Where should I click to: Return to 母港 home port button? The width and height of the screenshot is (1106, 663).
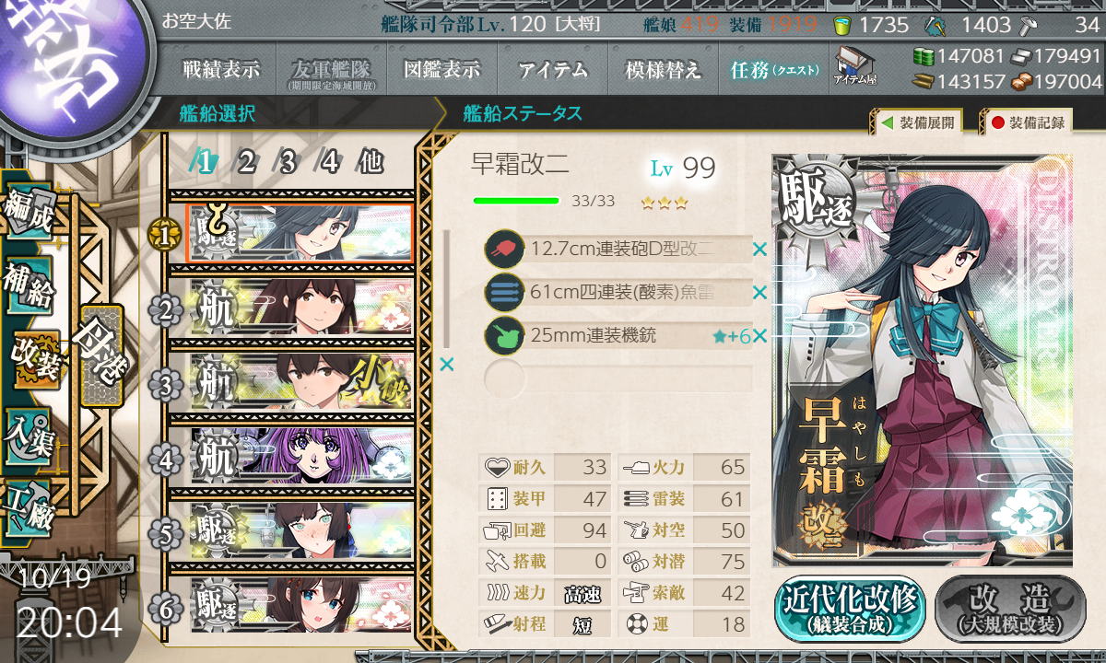[100, 355]
